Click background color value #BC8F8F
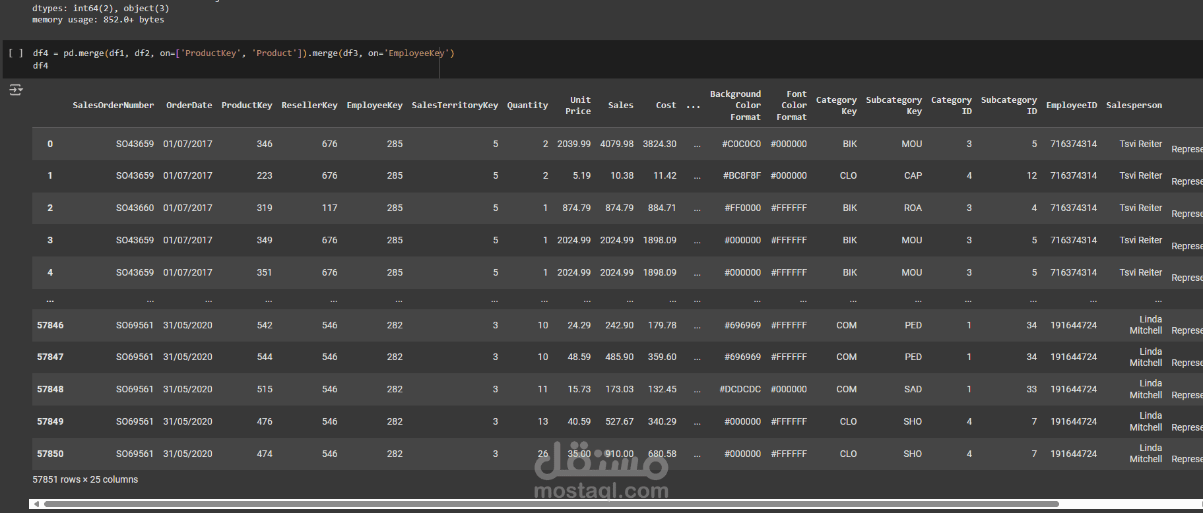 pos(742,175)
